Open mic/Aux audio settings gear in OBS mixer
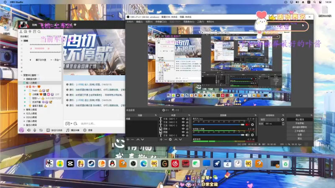The height and width of the screenshot is (188, 335). coord(253,124)
